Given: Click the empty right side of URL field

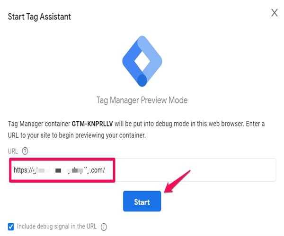Looking at the screenshot, I should [x=195, y=170].
